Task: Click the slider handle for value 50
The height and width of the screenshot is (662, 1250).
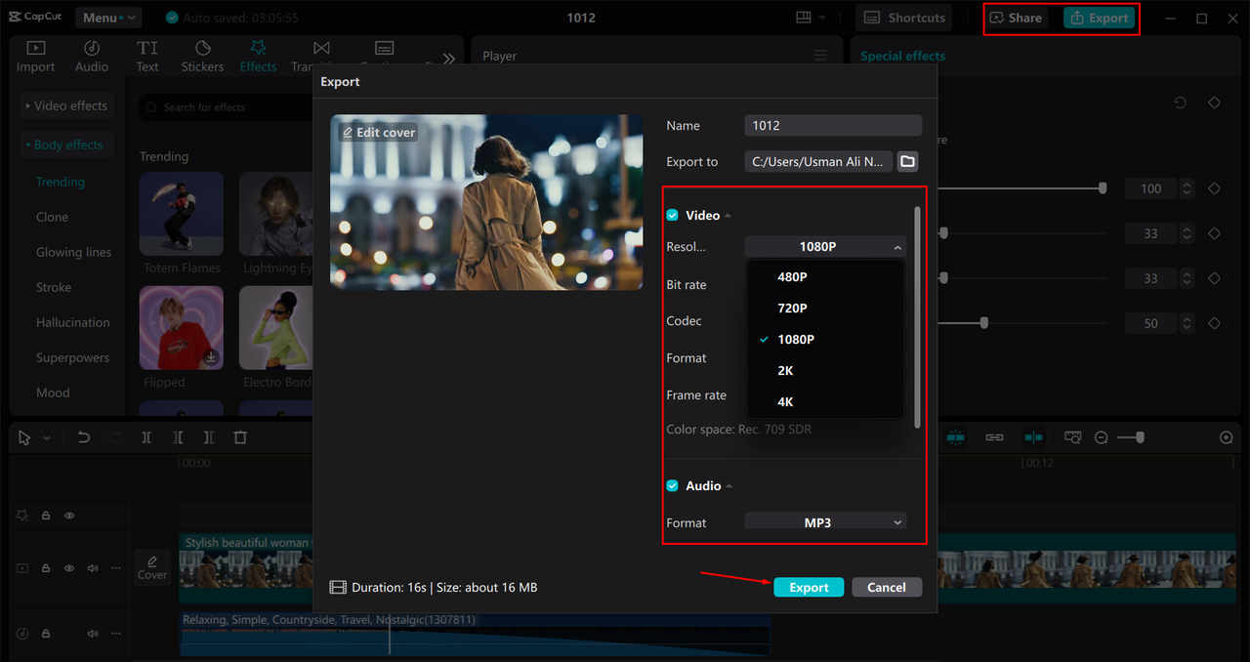Action: (x=984, y=323)
